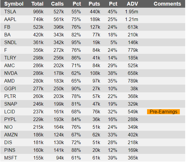Click the LCID symbol cell

(x=9, y=112)
